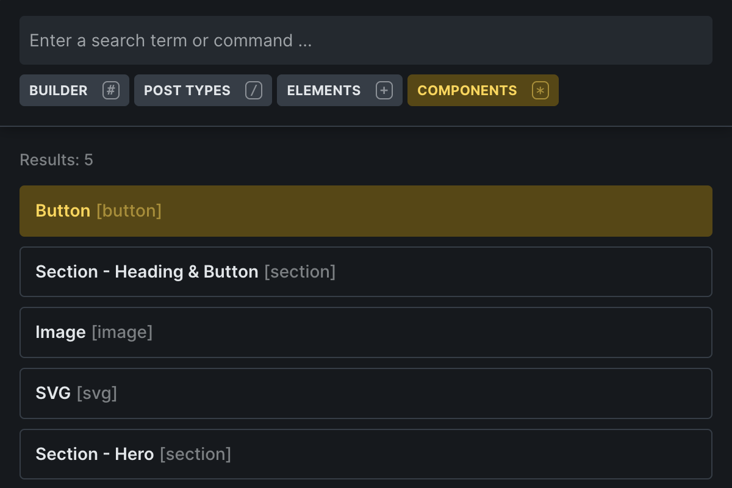Select the active Components filter tab
This screenshot has width=732, height=488.
pyautogui.click(x=483, y=90)
